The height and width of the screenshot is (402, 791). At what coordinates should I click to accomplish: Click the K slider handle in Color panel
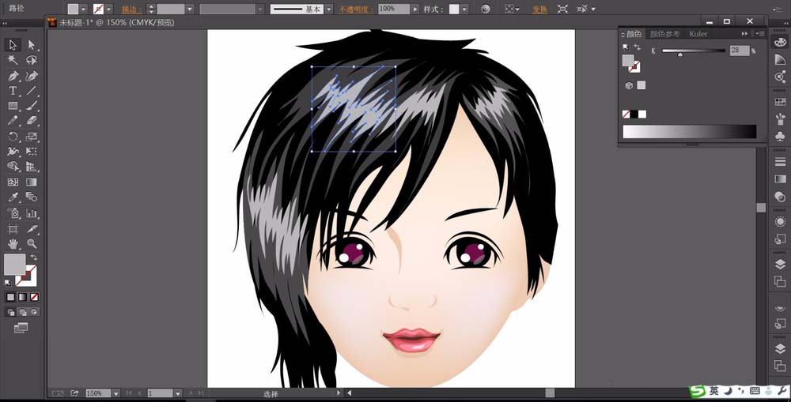(x=679, y=54)
